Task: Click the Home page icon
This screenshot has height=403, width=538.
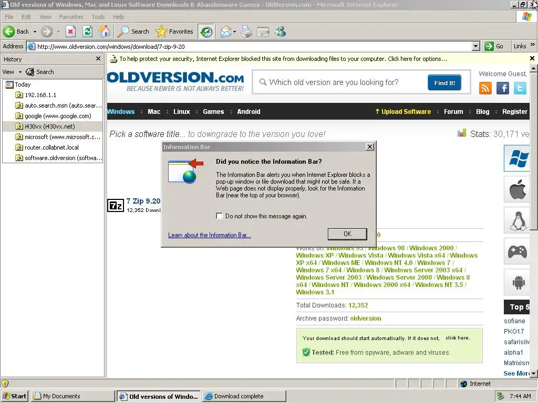Action: pos(105,31)
